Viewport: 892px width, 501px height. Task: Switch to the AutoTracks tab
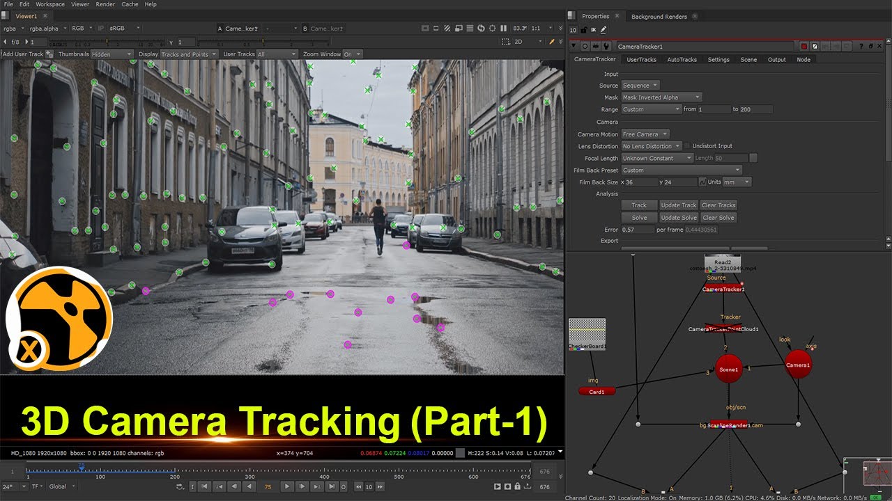click(682, 60)
